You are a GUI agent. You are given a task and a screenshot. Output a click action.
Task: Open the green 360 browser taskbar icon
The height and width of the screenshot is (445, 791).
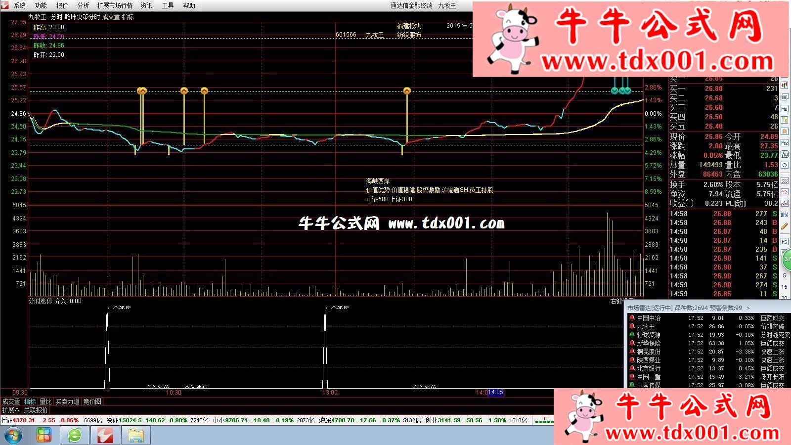pos(75,436)
